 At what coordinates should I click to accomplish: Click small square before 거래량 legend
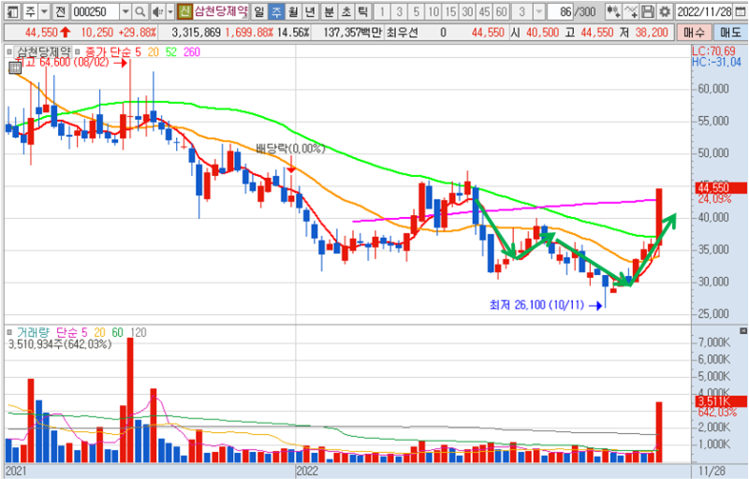9,332
